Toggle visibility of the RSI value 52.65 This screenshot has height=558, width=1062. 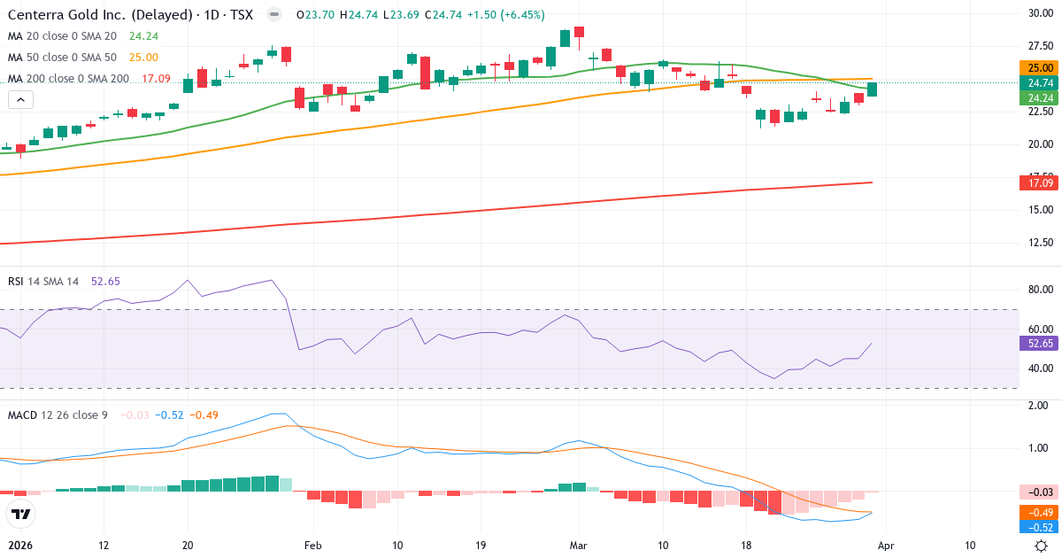pyautogui.click(x=104, y=281)
